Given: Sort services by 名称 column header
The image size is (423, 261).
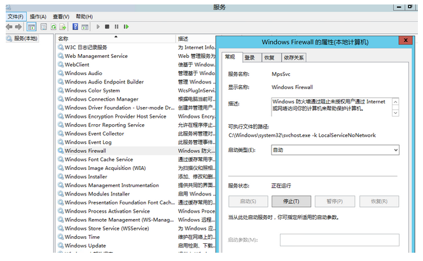Looking at the screenshot, I should coord(116,39).
